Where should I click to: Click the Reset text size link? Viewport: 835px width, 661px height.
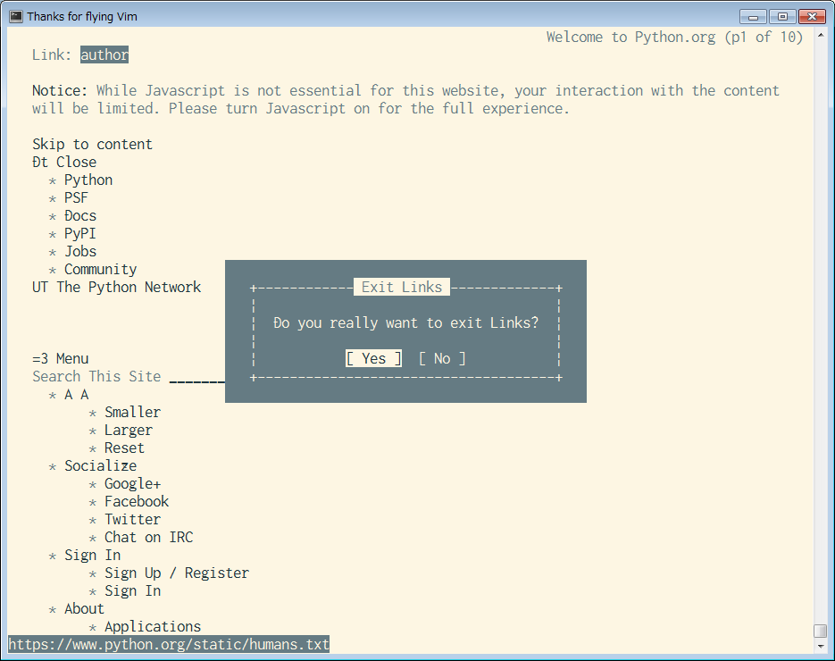point(124,448)
